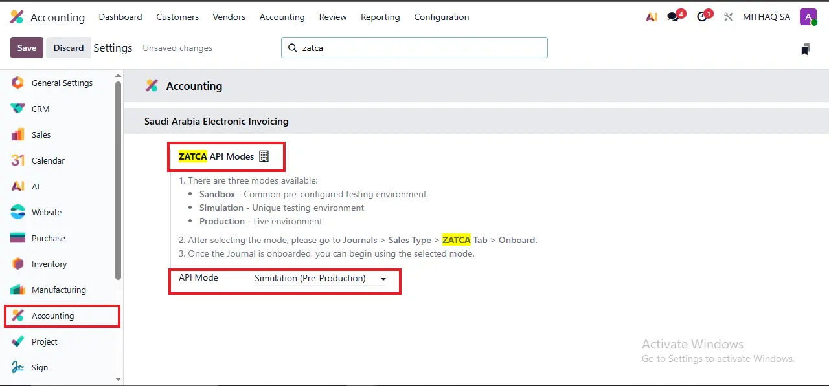The image size is (829, 386).
Task: Open the messages chat icon
Action: [x=674, y=17]
